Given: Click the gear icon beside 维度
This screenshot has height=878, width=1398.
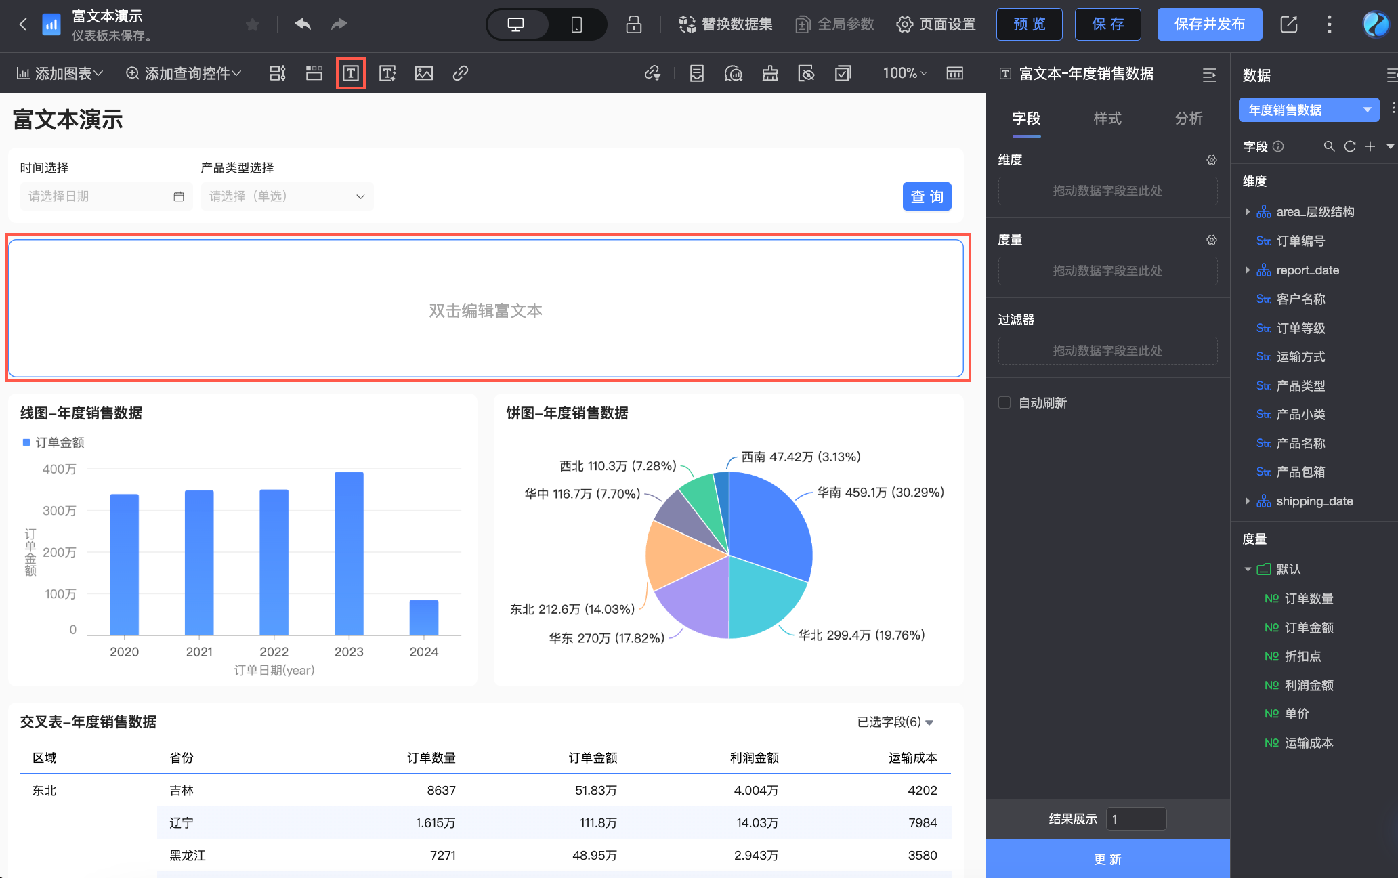Looking at the screenshot, I should tap(1212, 160).
